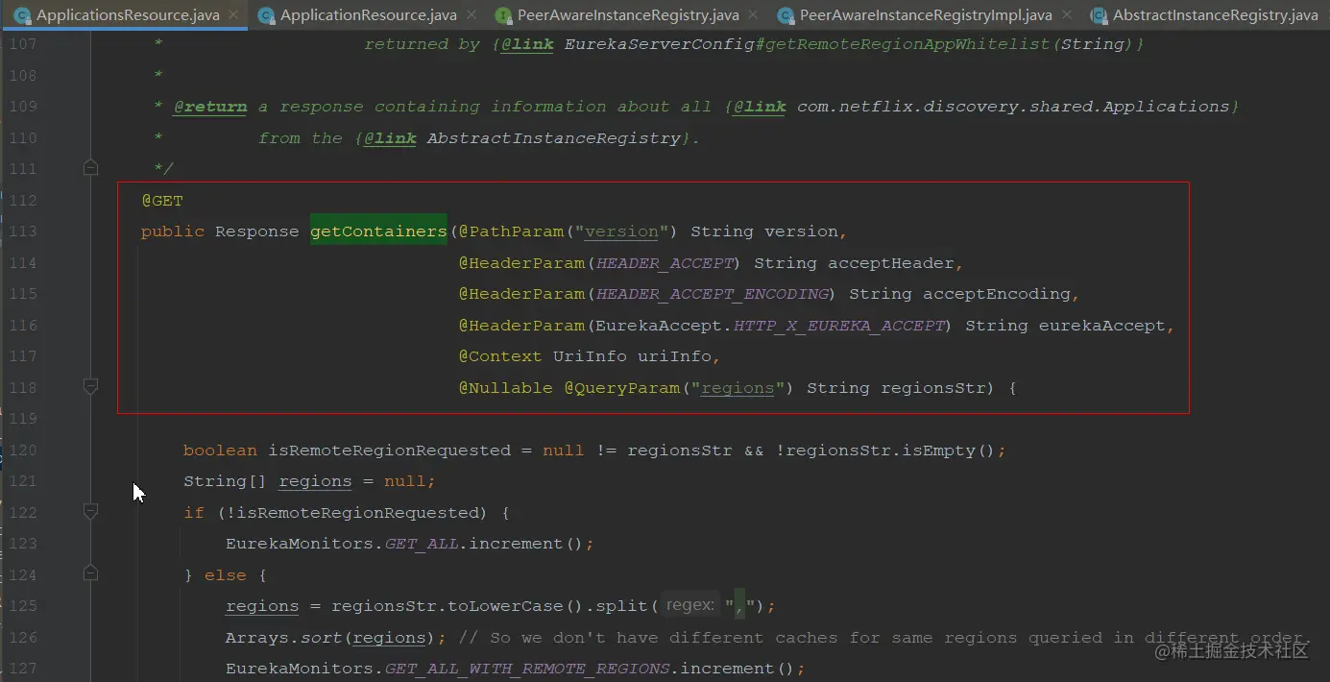The height and width of the screenshot is (682, 1330).
Task: Click the regex: parameter hint in split
Action: [x=690, y=605]
